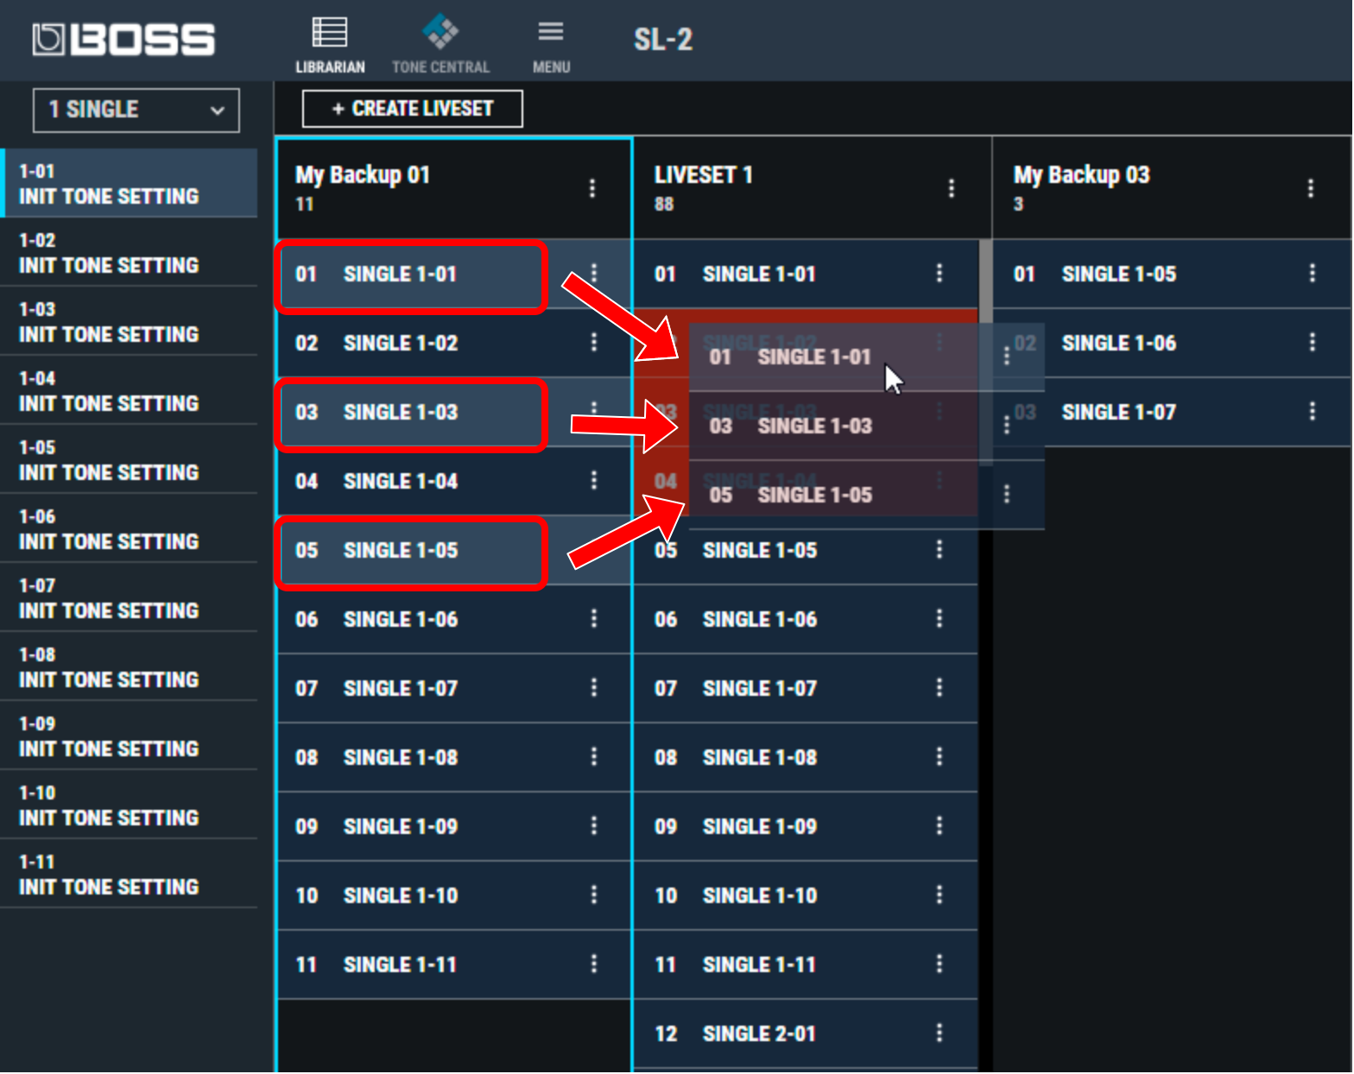Open options for My Backup 01 SINGLE 1-08

594,757
